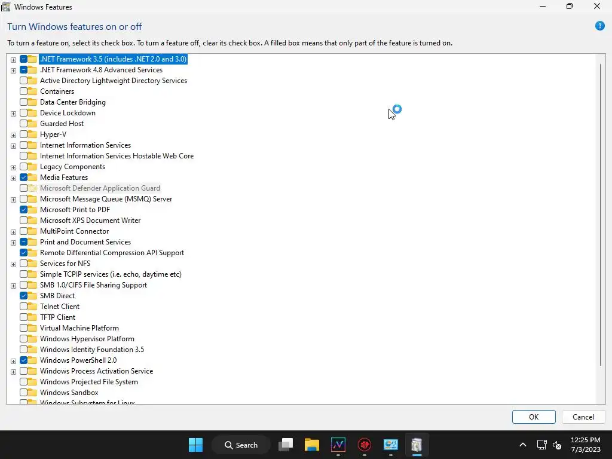Screen dimensions: 612x459
Task: Confirm changes with the OK button
Action: pyautogui.click(x=534, y=417)
